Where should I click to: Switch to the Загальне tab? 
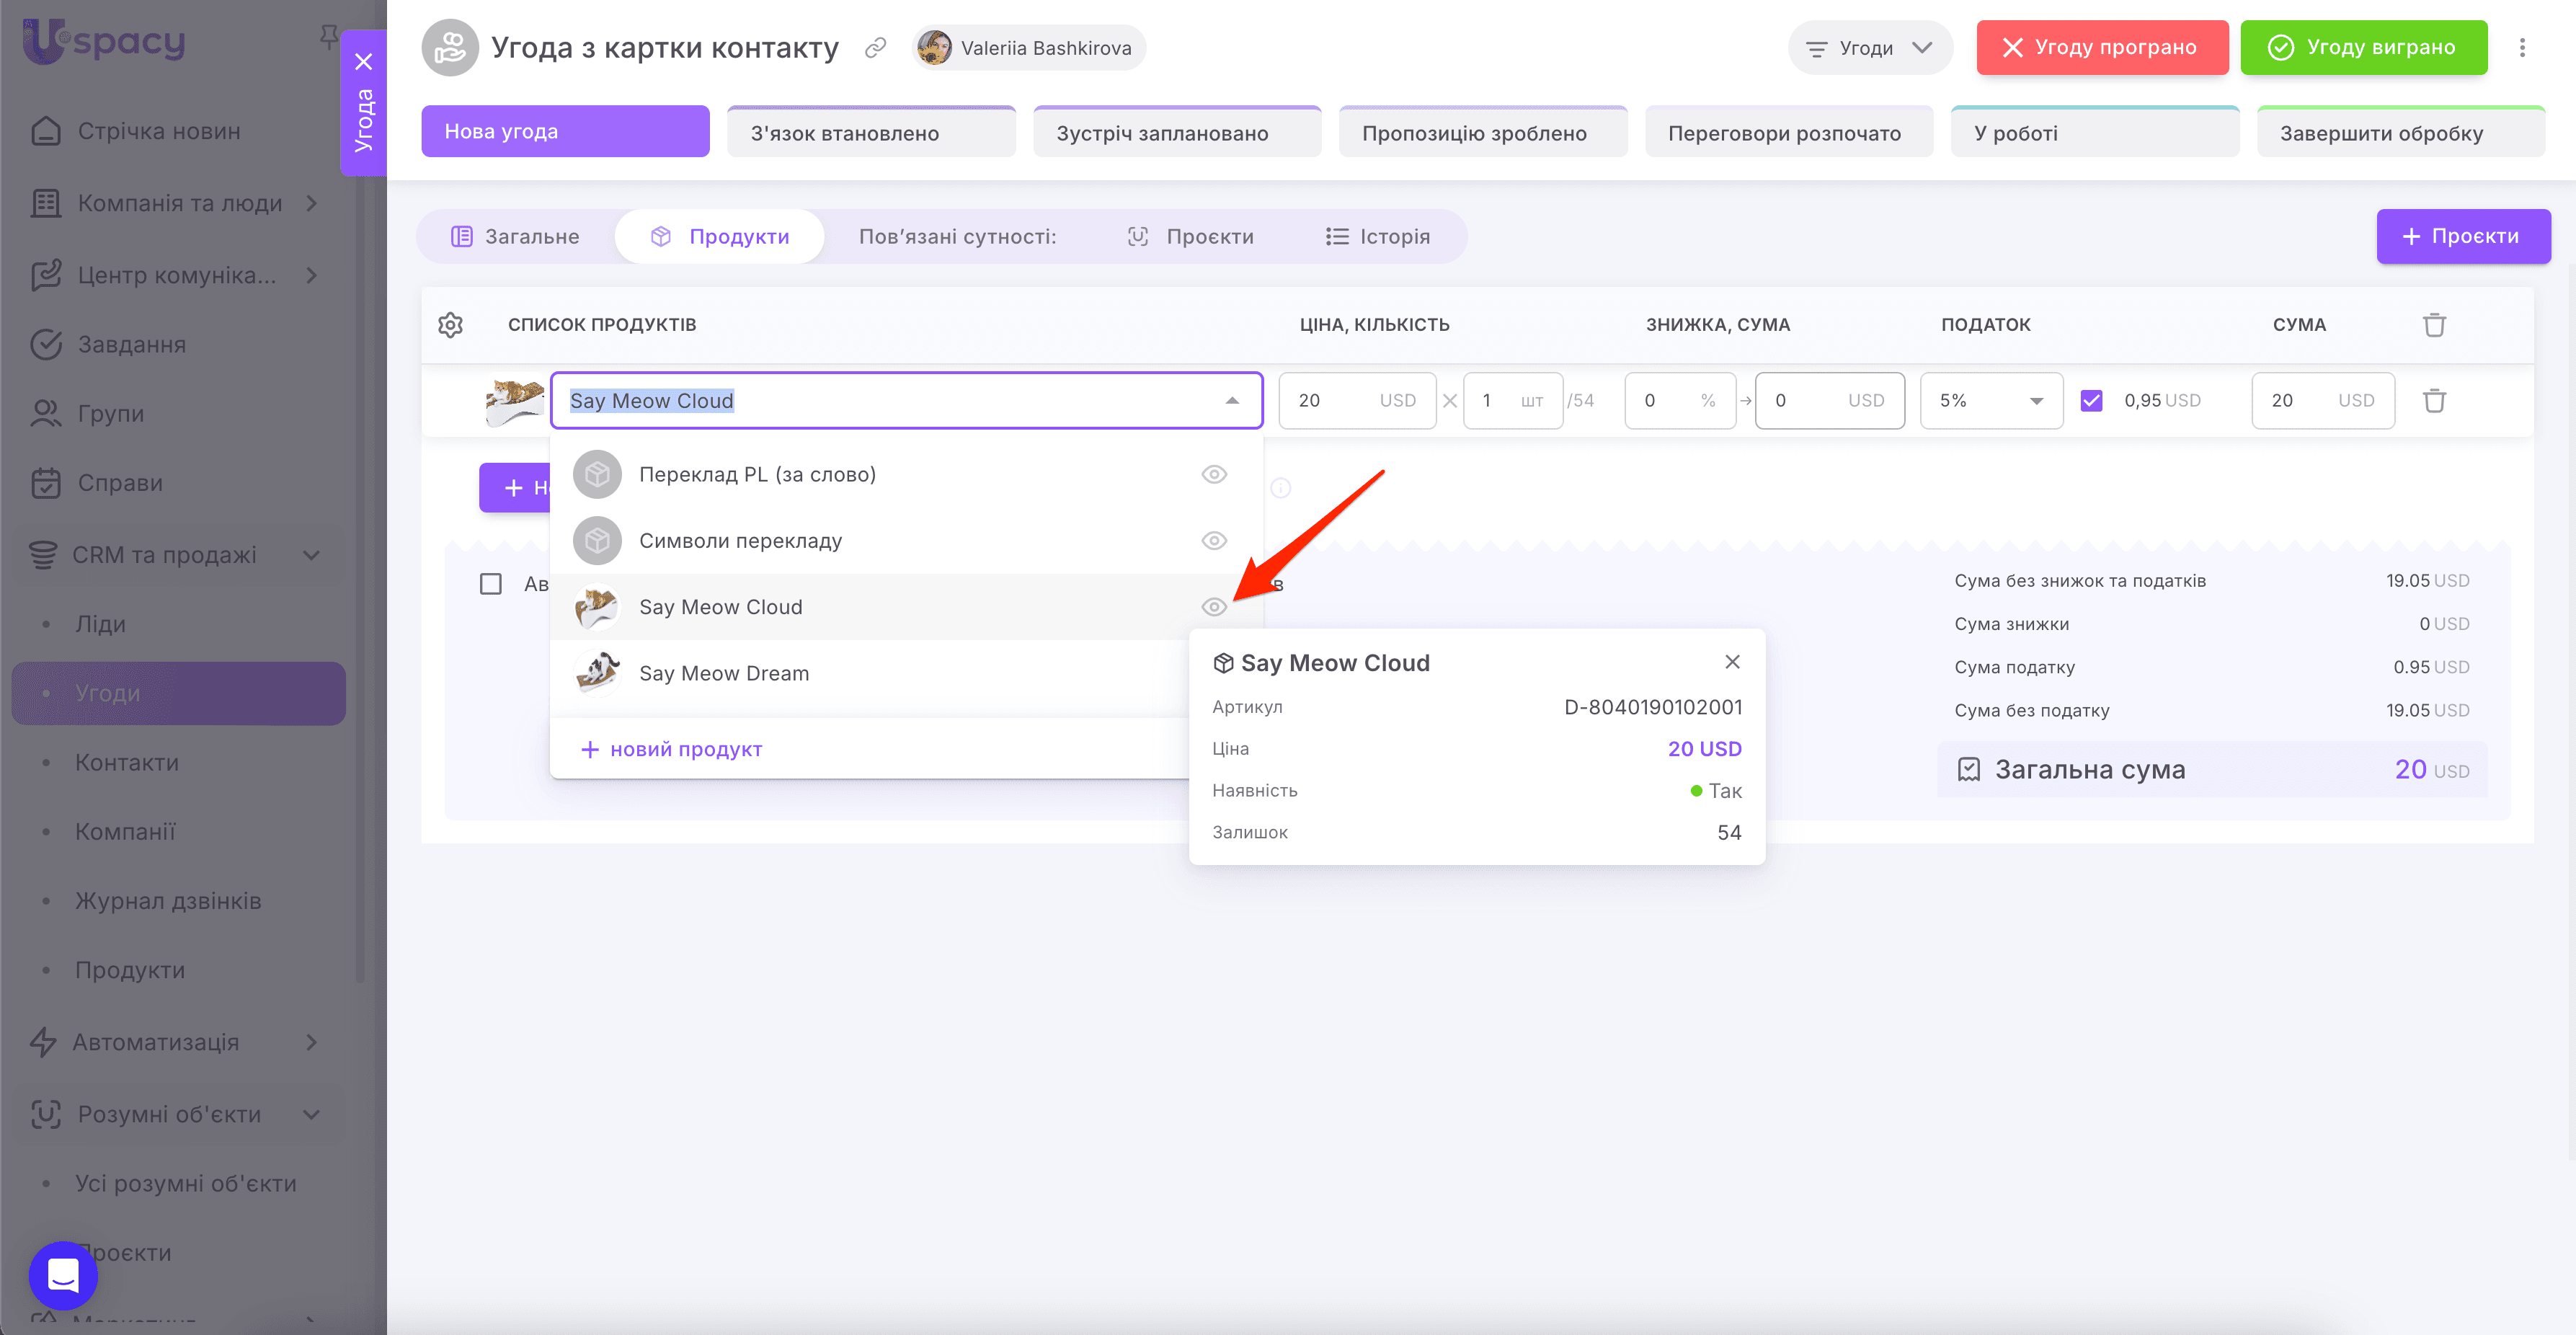(515, 237)
